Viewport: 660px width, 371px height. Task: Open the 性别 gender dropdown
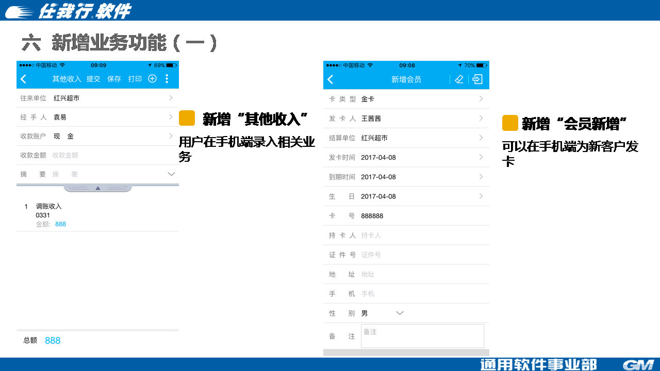pyautogui.click(x=400, y=313)
